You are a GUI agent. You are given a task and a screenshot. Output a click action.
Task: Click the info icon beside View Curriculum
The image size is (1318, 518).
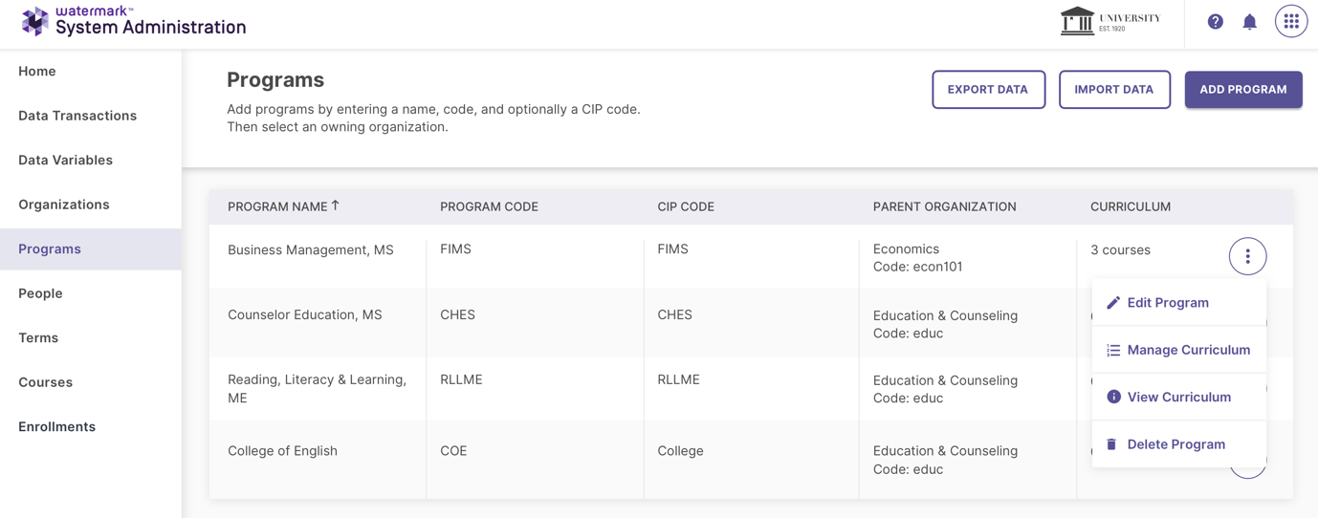(x=1113, y=397)
